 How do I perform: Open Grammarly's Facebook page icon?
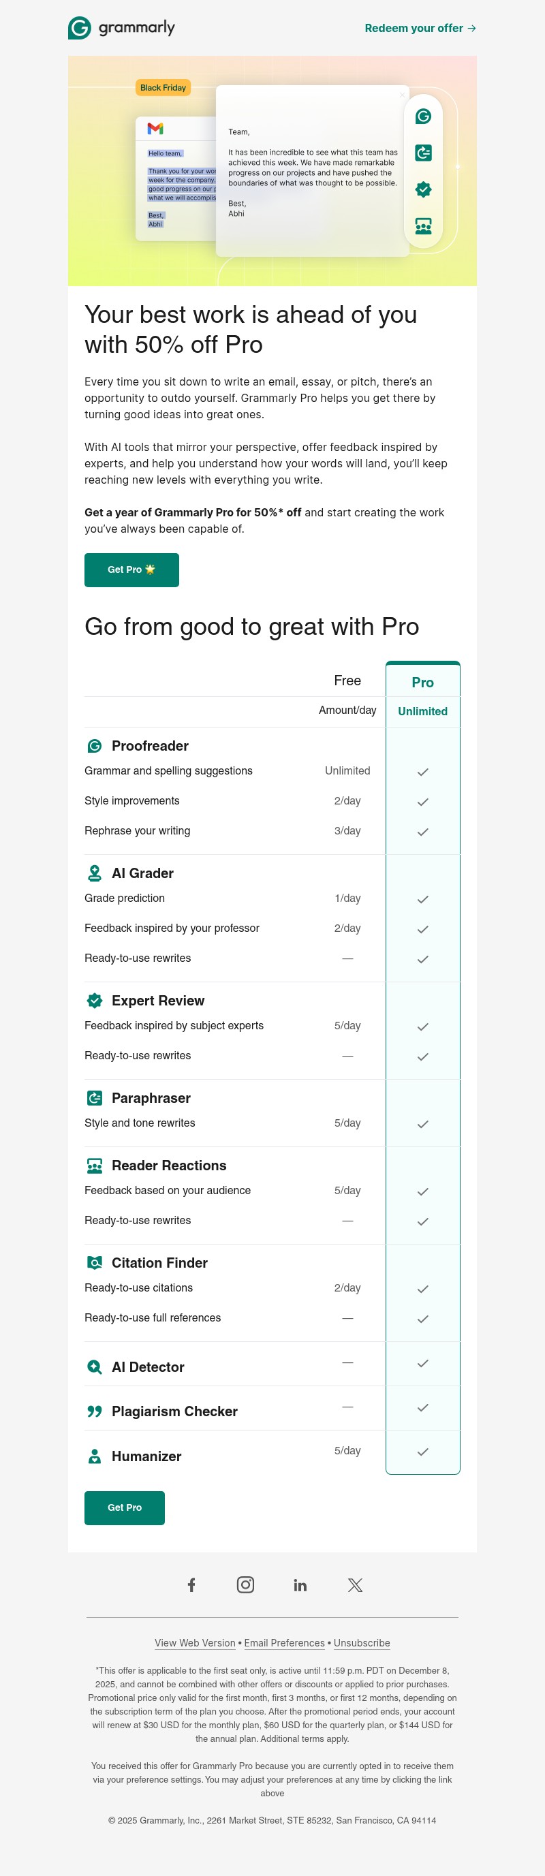191,1584
